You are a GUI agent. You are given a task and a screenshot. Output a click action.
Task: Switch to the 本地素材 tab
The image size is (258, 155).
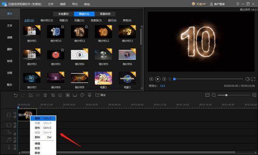[63, 14]
